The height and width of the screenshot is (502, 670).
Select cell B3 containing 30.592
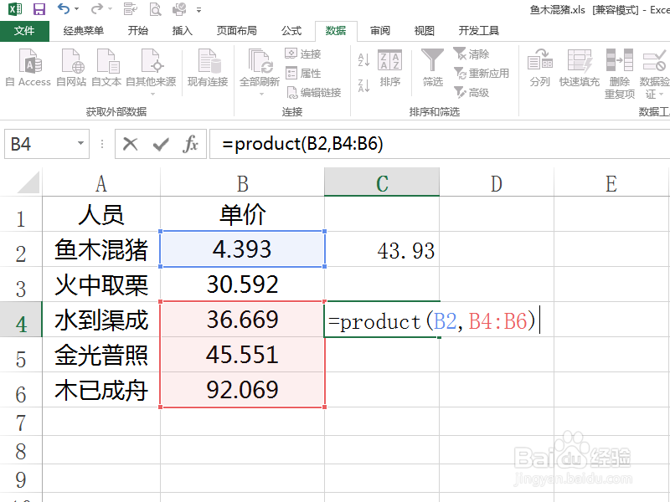[242, 284]
